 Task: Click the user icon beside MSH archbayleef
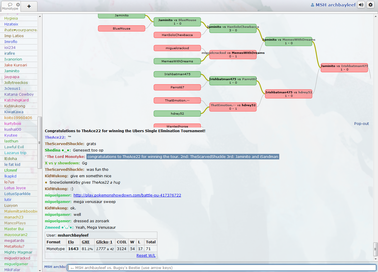[x=312, y=5]
